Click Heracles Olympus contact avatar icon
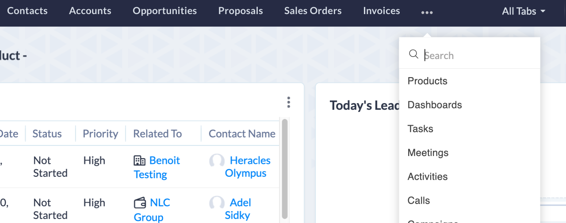Image resolution: width=566 pixels, height=223 pixels. (217, 161)
